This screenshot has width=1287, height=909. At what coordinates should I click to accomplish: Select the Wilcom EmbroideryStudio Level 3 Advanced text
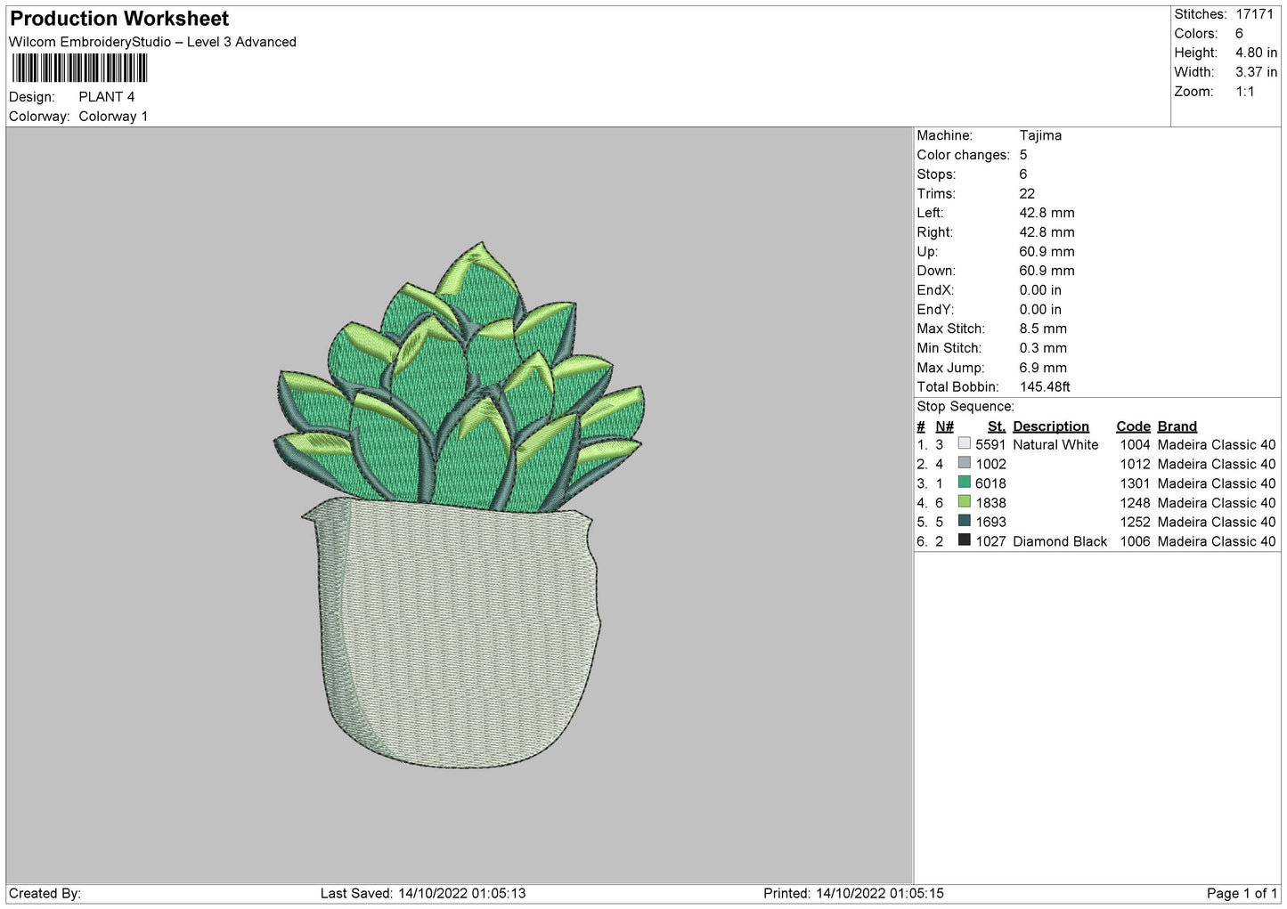tap(152, 42)
